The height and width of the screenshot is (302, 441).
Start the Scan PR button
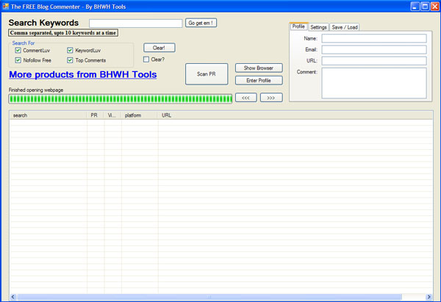click(207, 74)
